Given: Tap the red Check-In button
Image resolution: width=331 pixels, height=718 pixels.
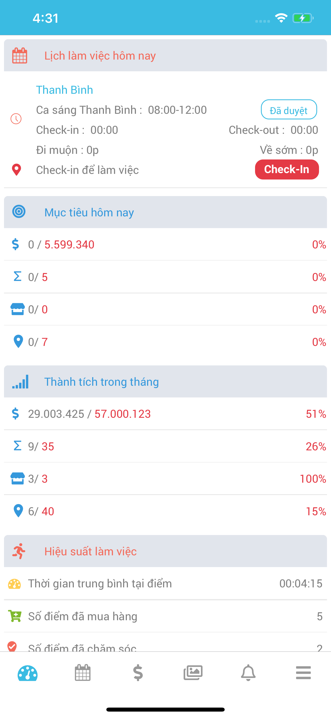Looking at the screenshot, I should 286,169.
